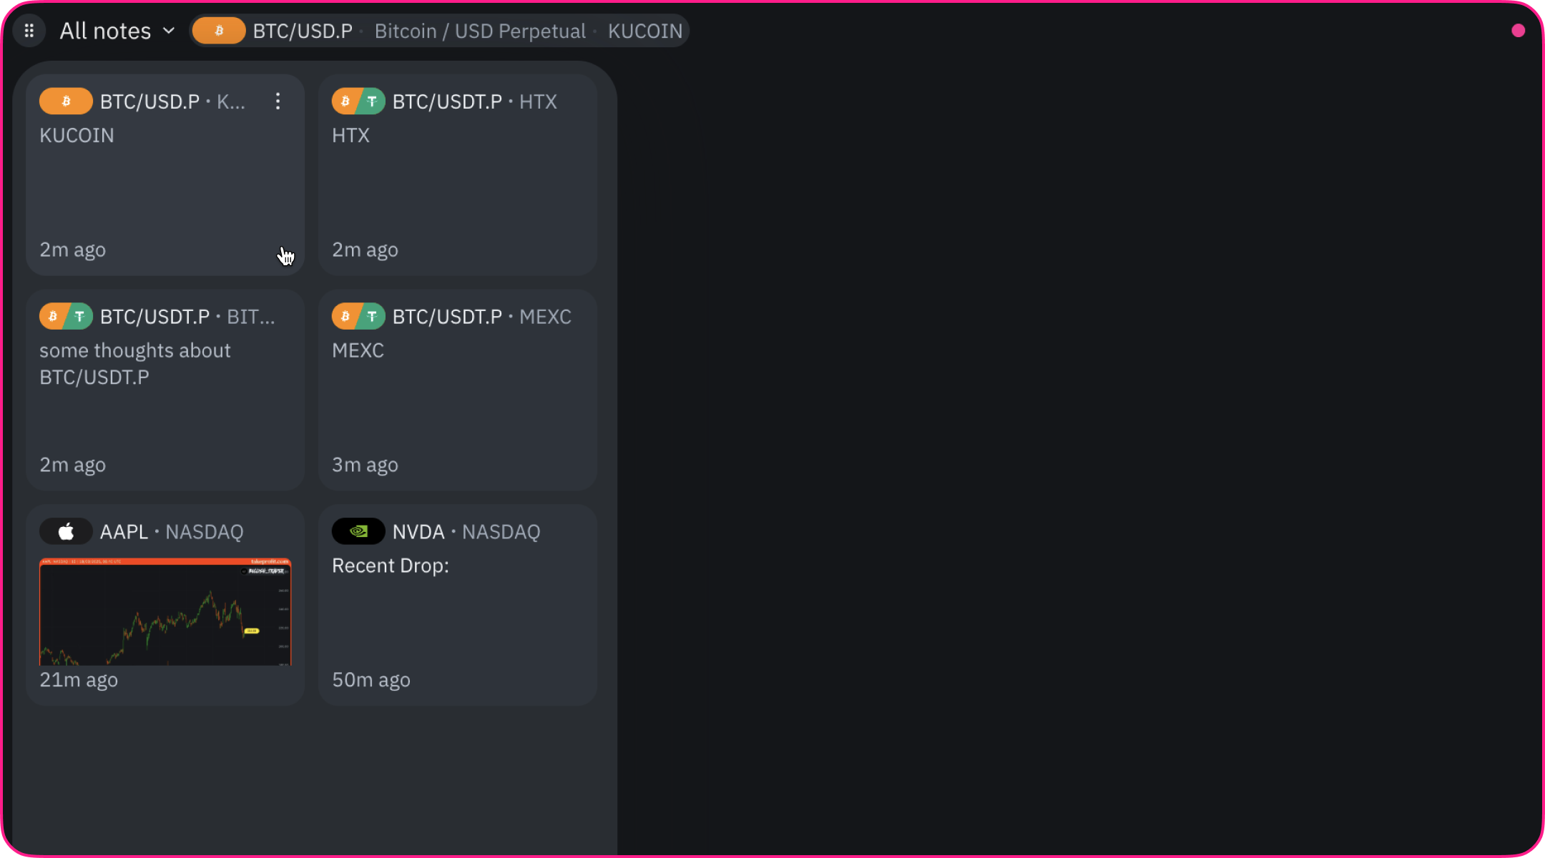Open the BTC/USD.P KUCOIN note card
The width and height of the screenshot is (1545, 858).
pos(165,174)
